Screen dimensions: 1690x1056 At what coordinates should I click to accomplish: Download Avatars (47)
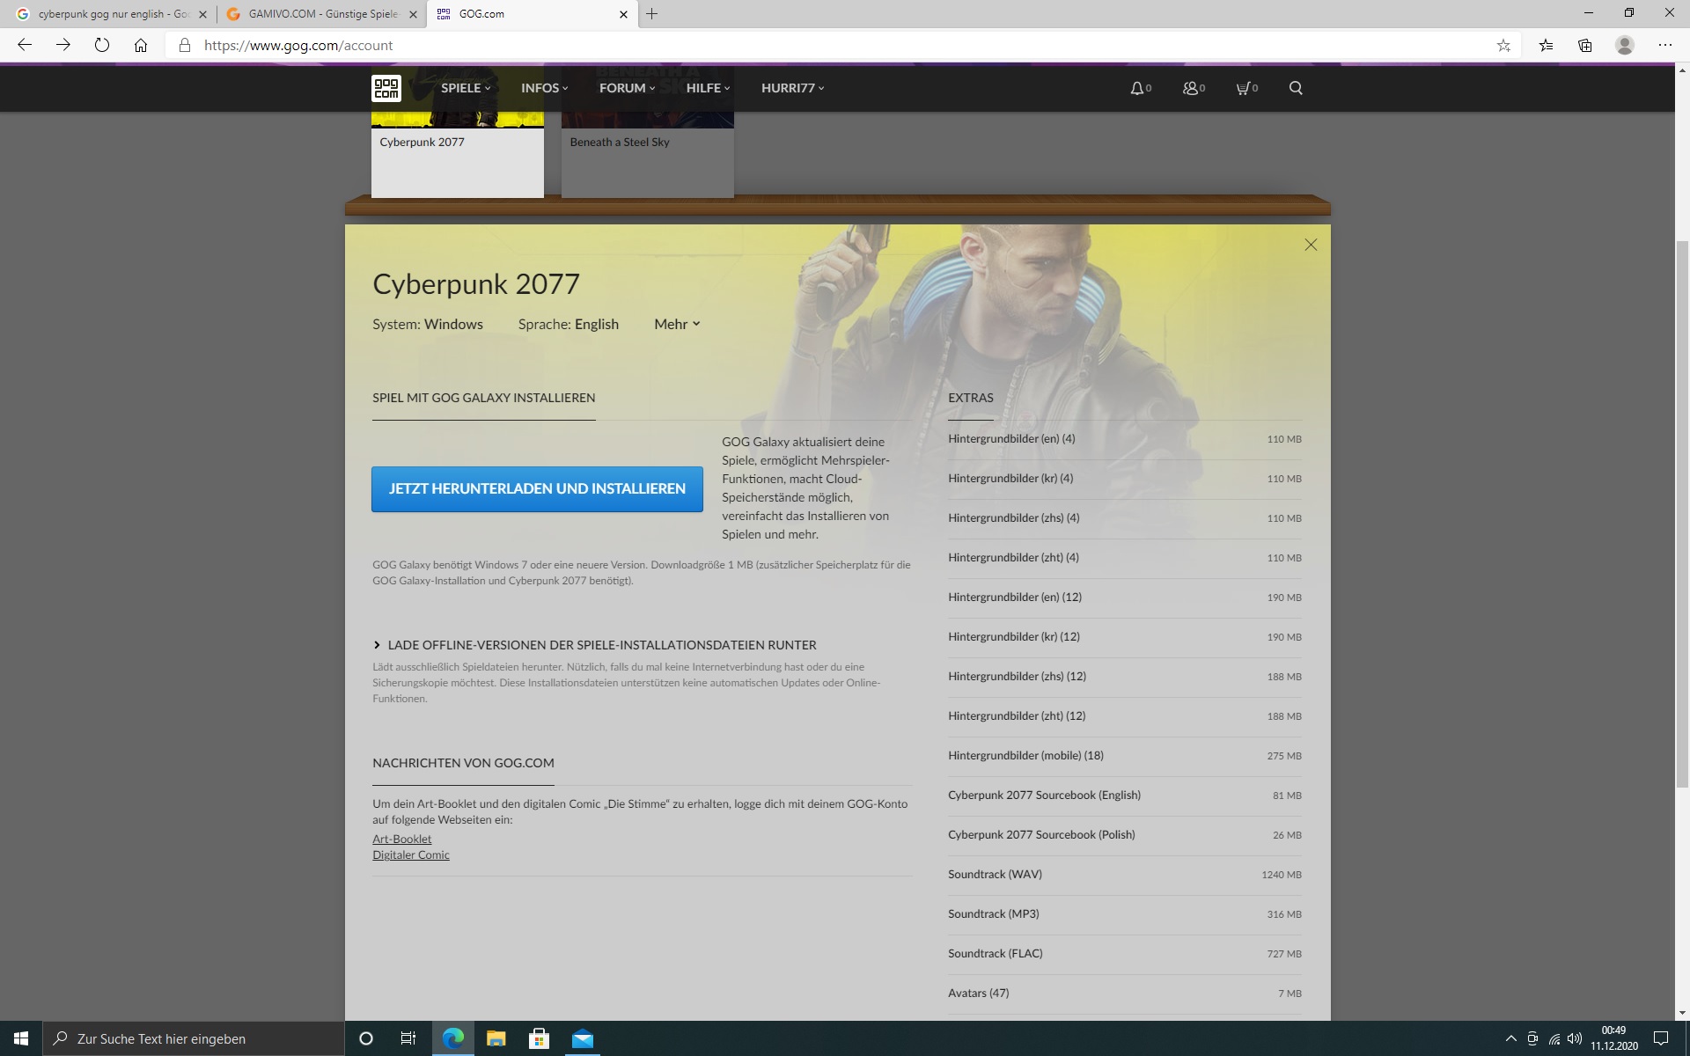1125,994
